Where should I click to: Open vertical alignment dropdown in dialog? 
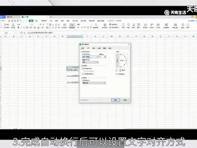90,62
